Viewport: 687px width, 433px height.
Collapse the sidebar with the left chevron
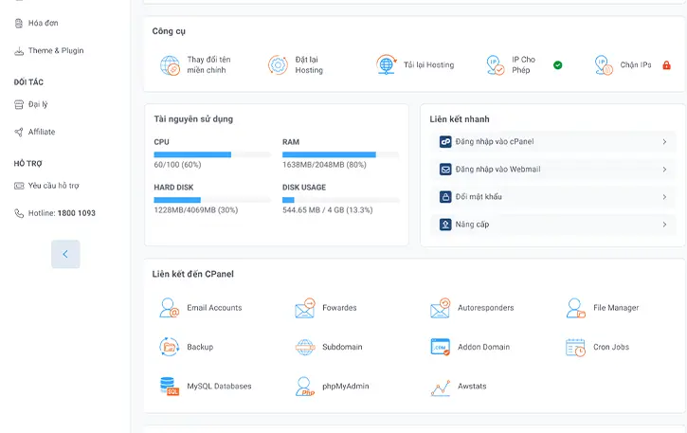[65, 254]
